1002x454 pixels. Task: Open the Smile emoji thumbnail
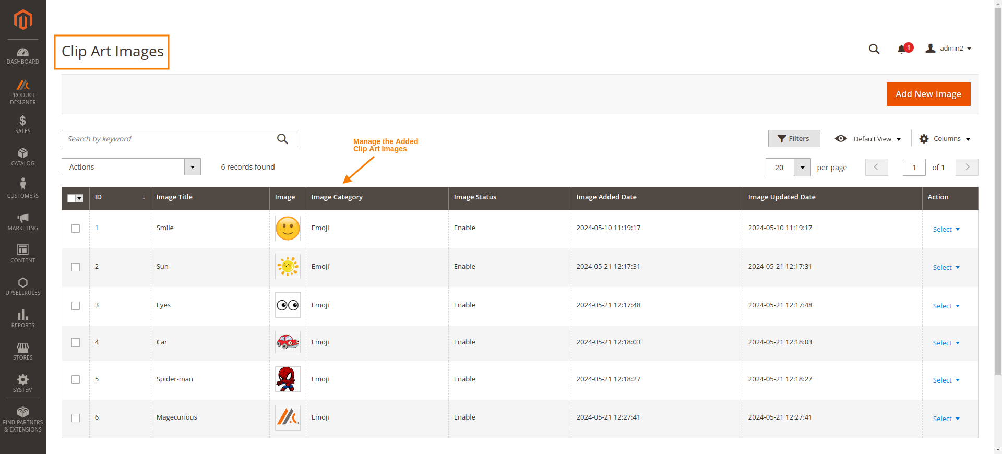(288, 228)
